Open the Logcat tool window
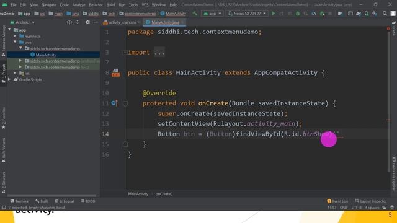 click(65, 201)
